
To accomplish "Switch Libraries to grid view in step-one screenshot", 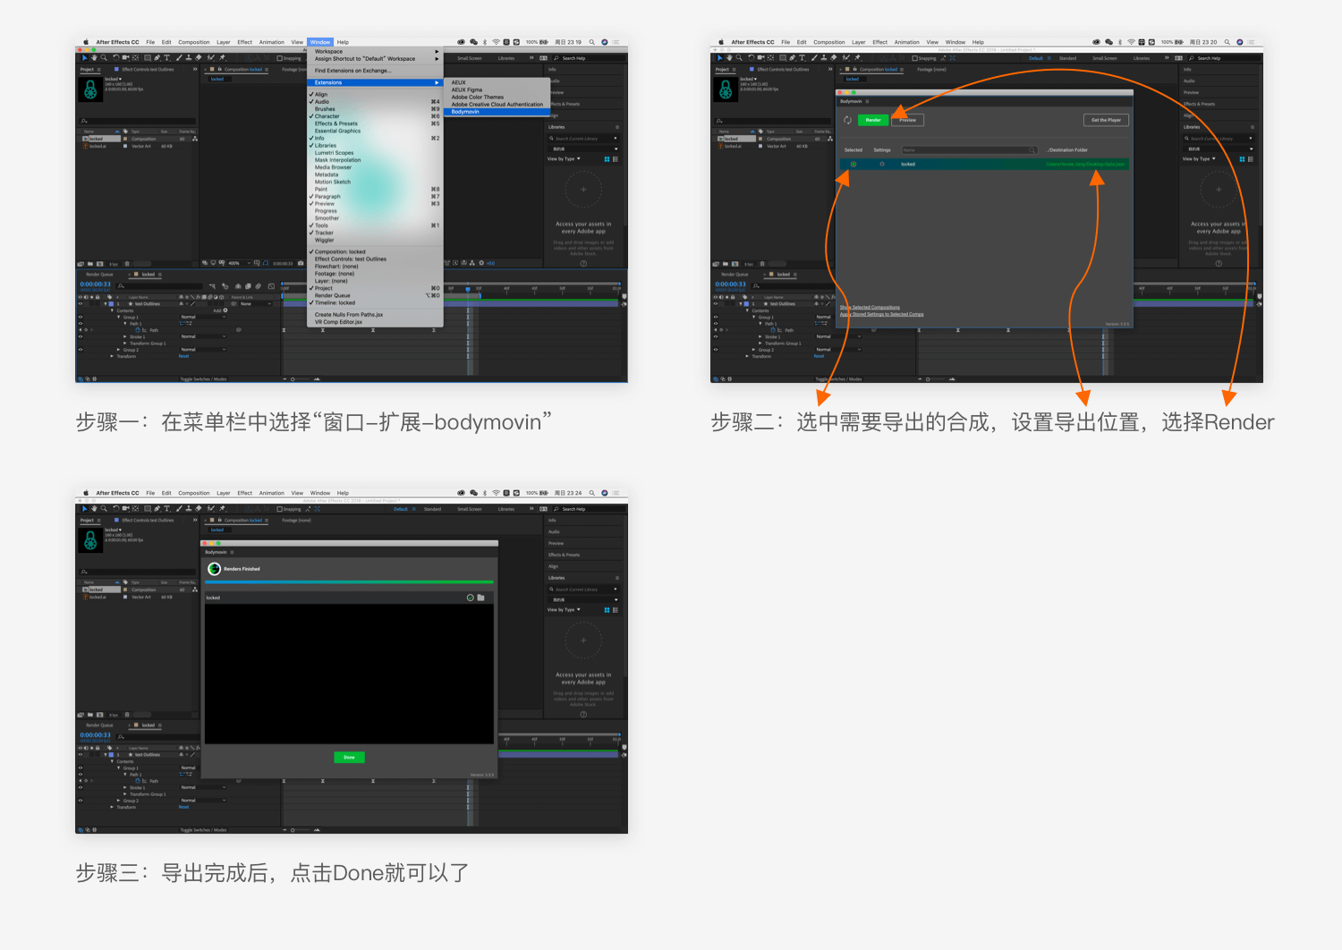I will click(x=607, y=158).
